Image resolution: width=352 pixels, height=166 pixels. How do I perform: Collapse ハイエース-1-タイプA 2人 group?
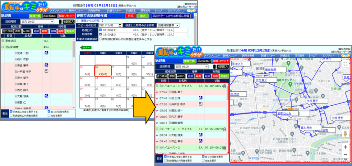(x=157, y=129)
